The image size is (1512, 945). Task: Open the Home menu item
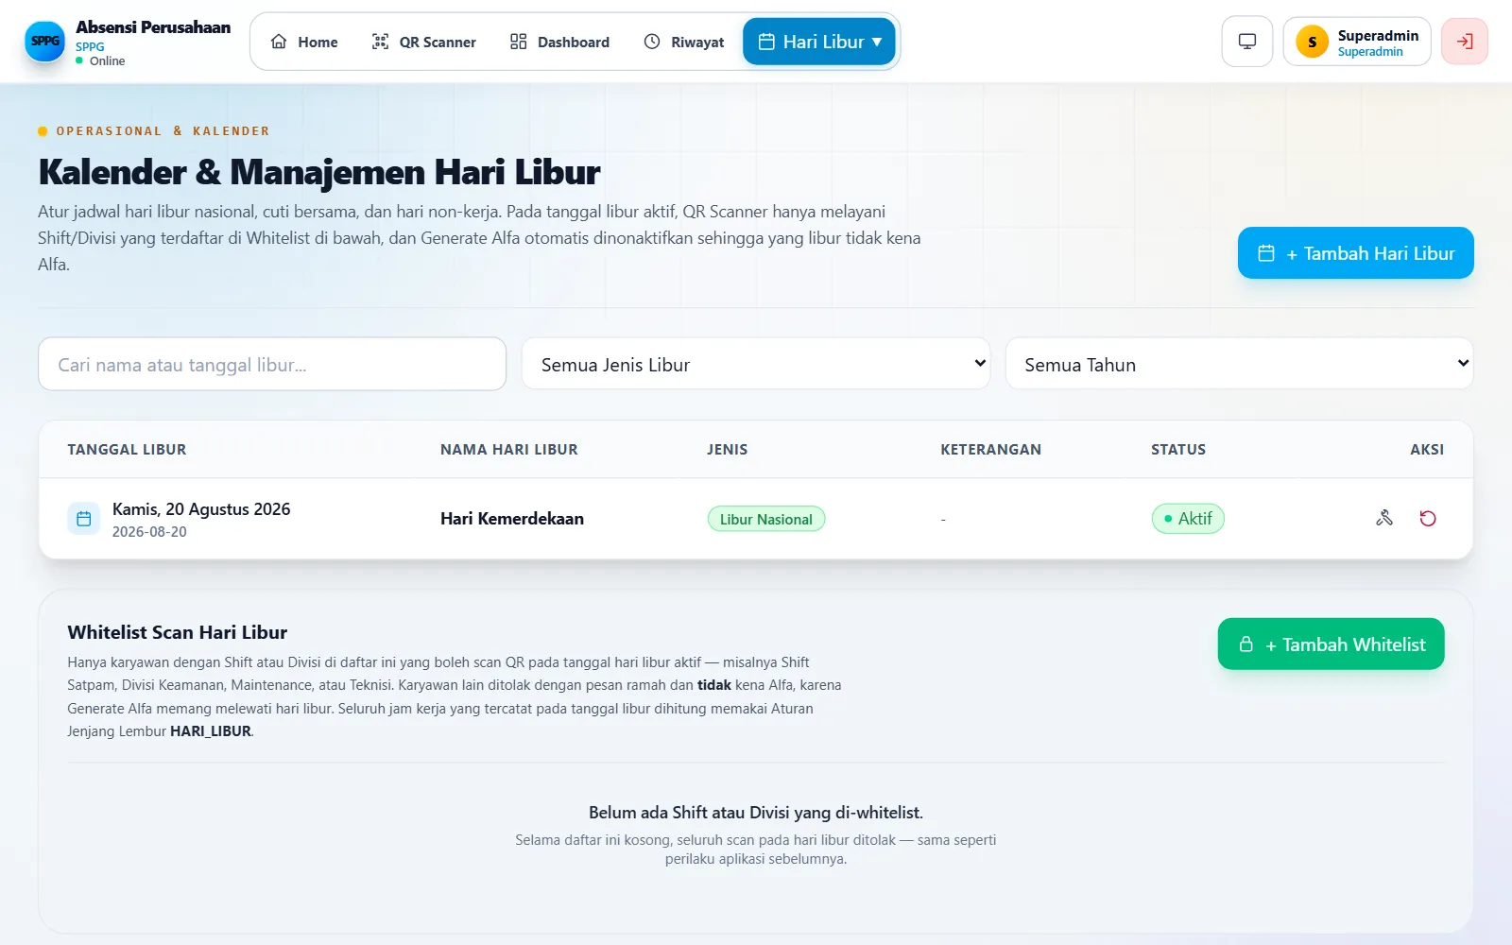tap(304, 42)
